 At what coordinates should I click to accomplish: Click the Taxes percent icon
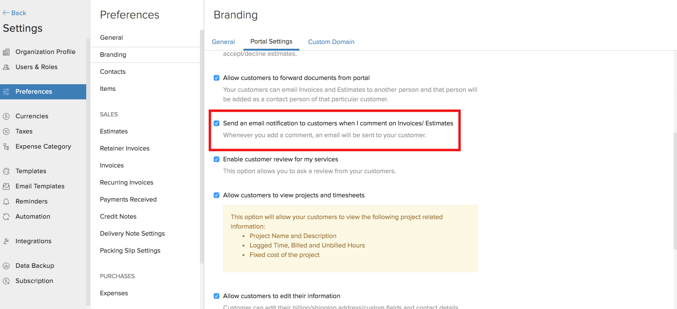6,132
